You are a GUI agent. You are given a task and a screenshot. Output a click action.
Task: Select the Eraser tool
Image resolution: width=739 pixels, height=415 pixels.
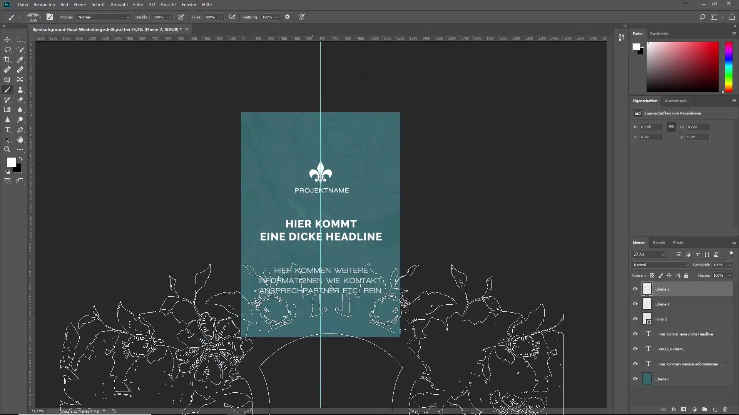coord(20,100)
